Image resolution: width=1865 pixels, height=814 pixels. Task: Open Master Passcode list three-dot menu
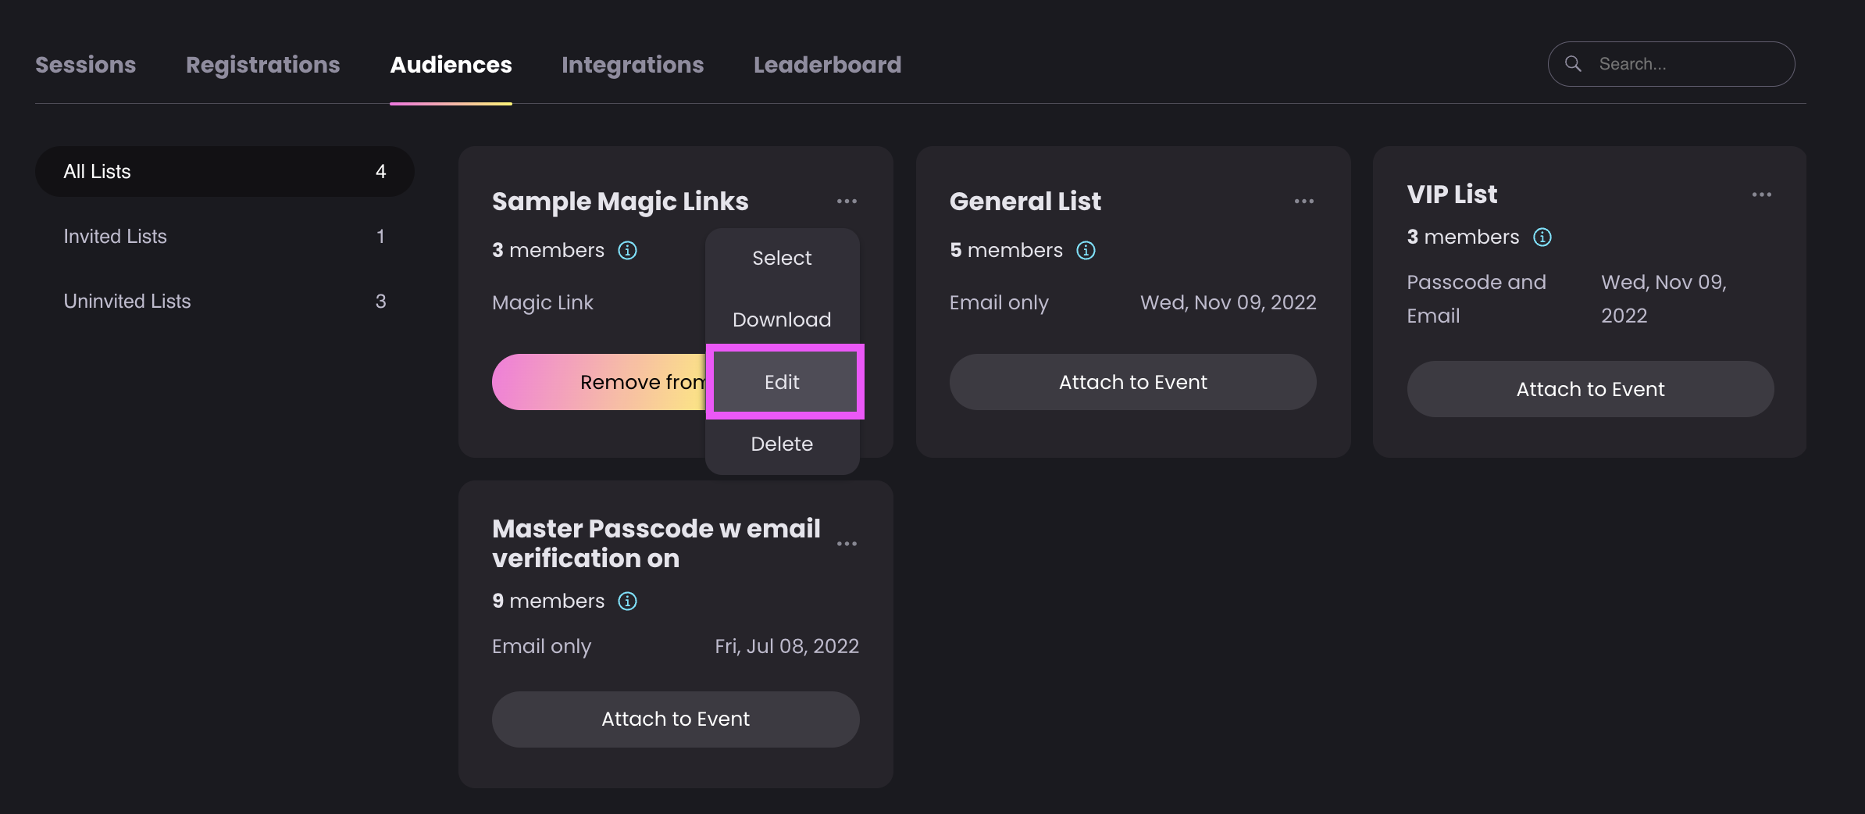point(847,544)
